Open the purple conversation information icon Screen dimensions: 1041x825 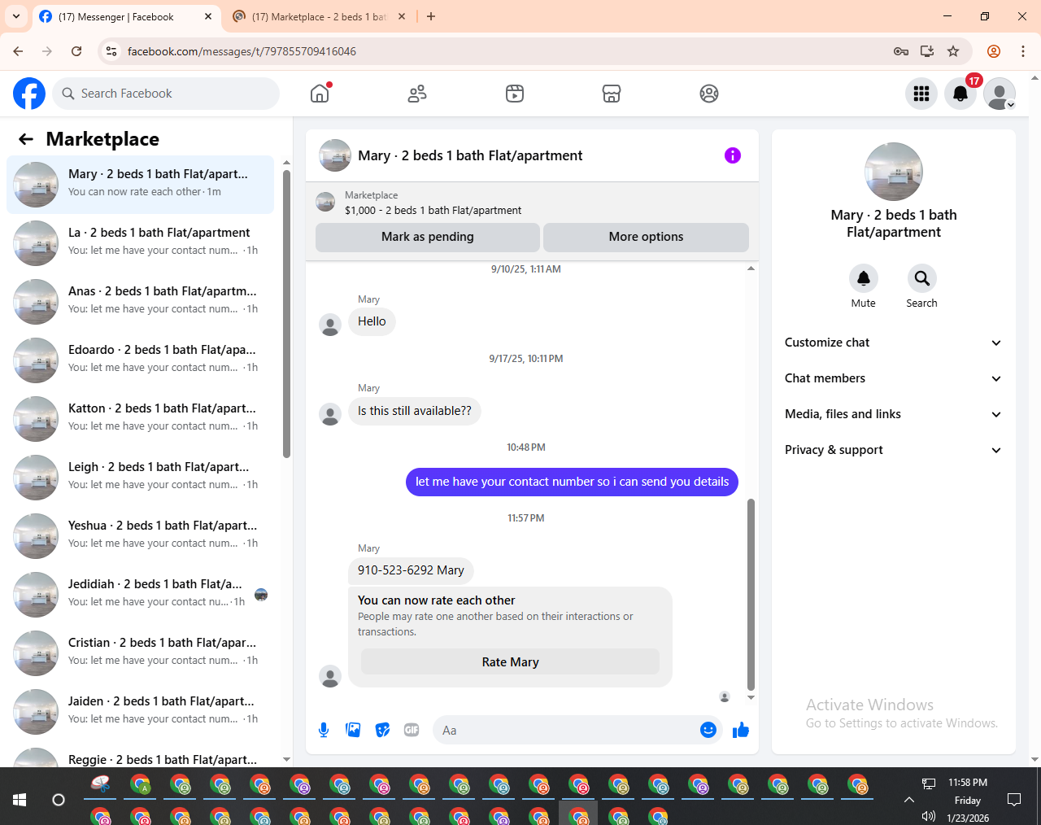pos(733,155)
